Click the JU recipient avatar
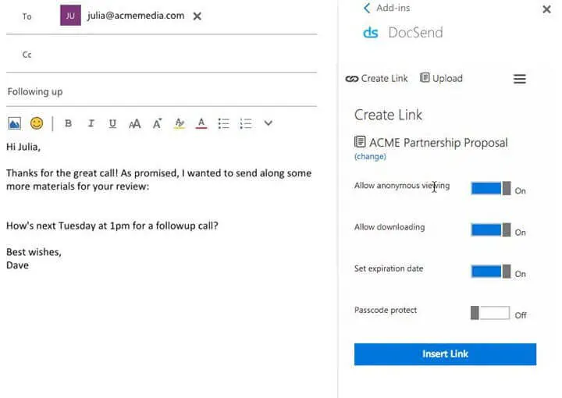The image size is (562, 398). point(70,16)
